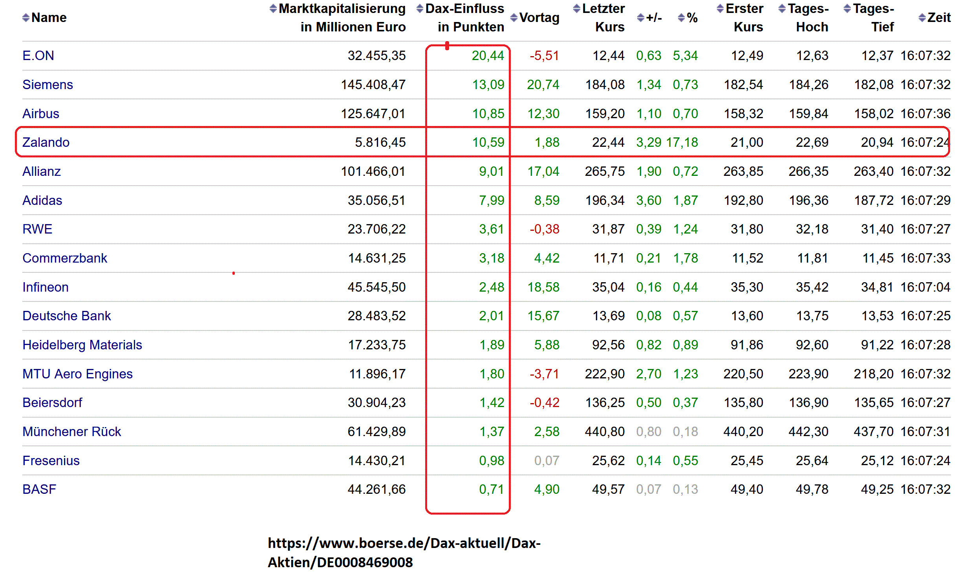Open the E.ON stock link
Image resolution: width=956 pixels, height=588 pixels.
(x=38, y=56)
